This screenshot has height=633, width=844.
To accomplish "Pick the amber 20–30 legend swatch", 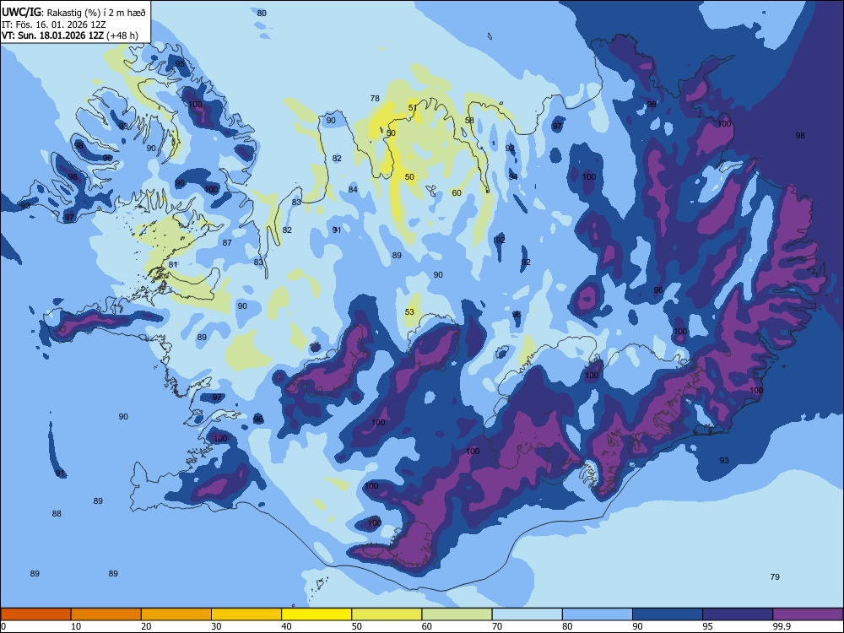I will point(176,614).
